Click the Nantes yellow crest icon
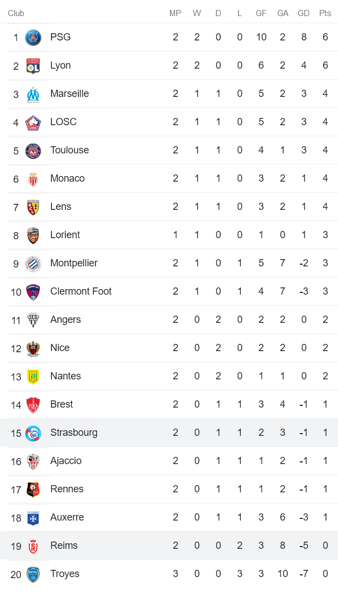The image size is (338, 592). (x=33, y=377)
